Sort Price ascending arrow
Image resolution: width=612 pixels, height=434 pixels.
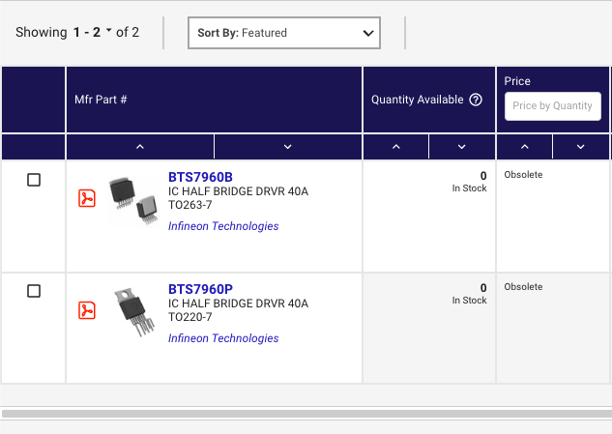pos(525,147)
